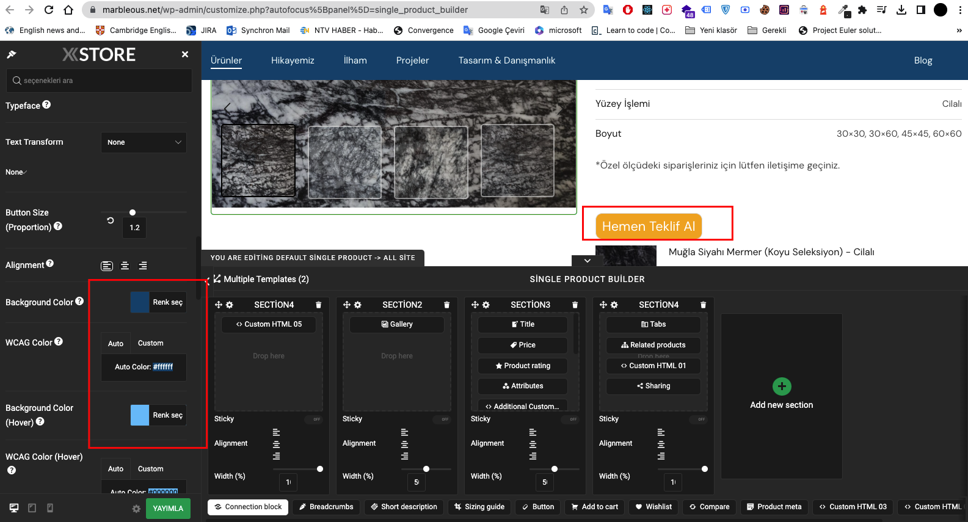Select Custom HTML 05 element block
Image resolution: width=968 pixels, height=522 pixels.
pyautogui.click(x=269, y=324)
